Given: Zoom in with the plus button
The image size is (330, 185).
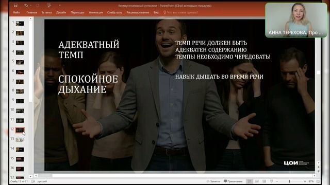Looking at the screenshot, I should pyautogui.click(x=305, y=181).
